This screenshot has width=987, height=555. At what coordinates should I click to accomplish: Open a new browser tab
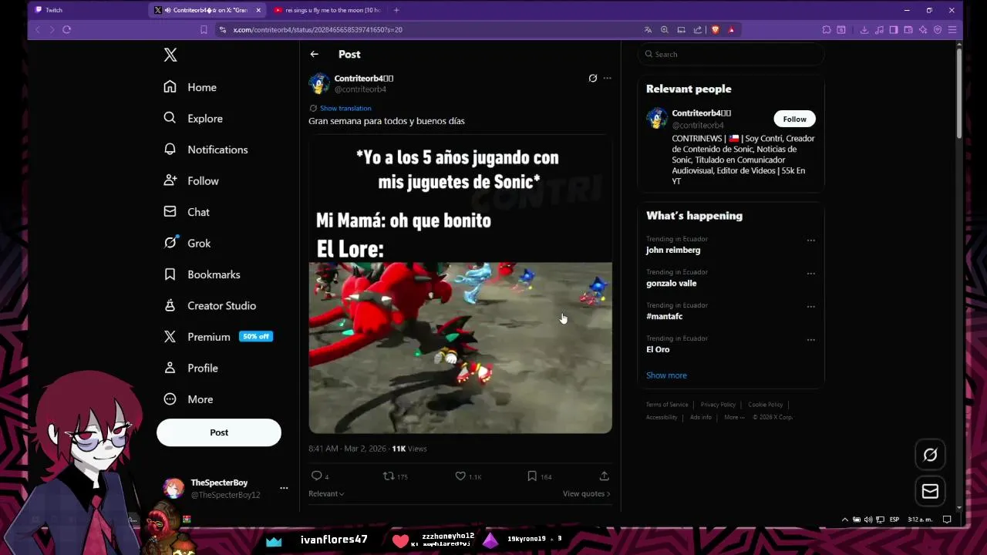coord(396,10)
